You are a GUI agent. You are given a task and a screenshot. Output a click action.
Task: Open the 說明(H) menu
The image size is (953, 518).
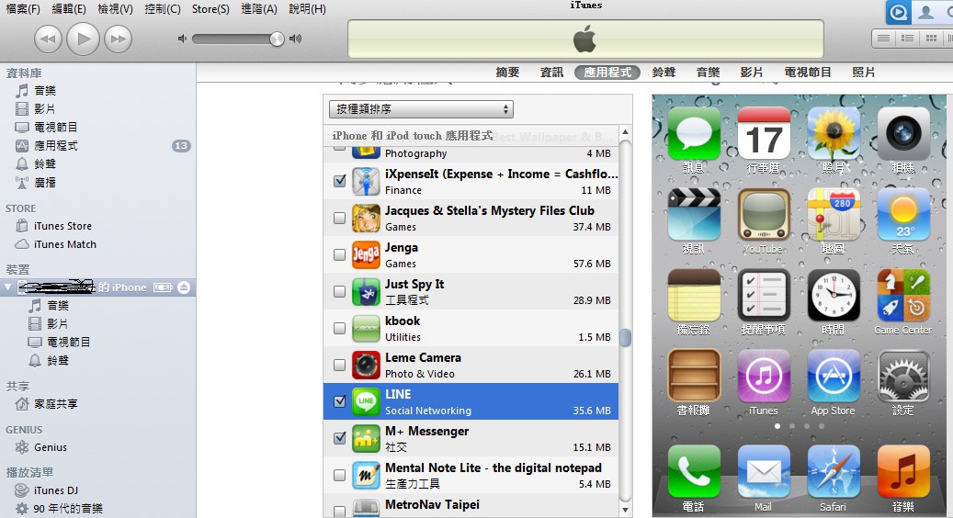[308, 9]
